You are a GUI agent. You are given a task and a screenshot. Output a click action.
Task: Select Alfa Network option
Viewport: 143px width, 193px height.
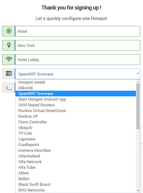pyautogui.click(x=76, y=162)
